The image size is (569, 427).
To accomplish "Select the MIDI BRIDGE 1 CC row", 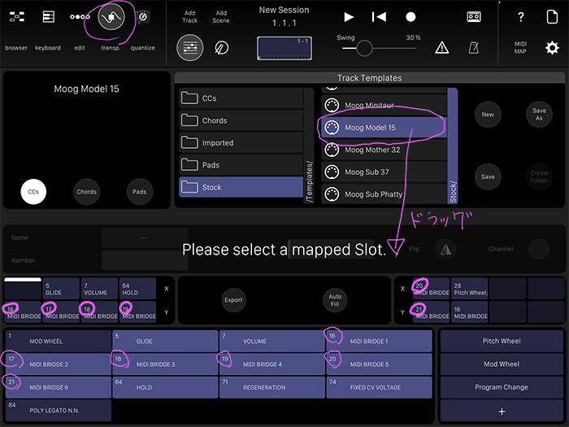I will 379,342.
